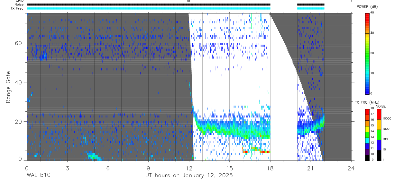Click the 24 tick on the UT hours axis

pos(351,168)
